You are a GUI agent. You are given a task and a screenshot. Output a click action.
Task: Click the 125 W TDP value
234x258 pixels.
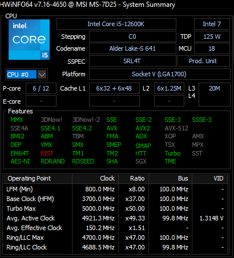(x=212, y=36)
